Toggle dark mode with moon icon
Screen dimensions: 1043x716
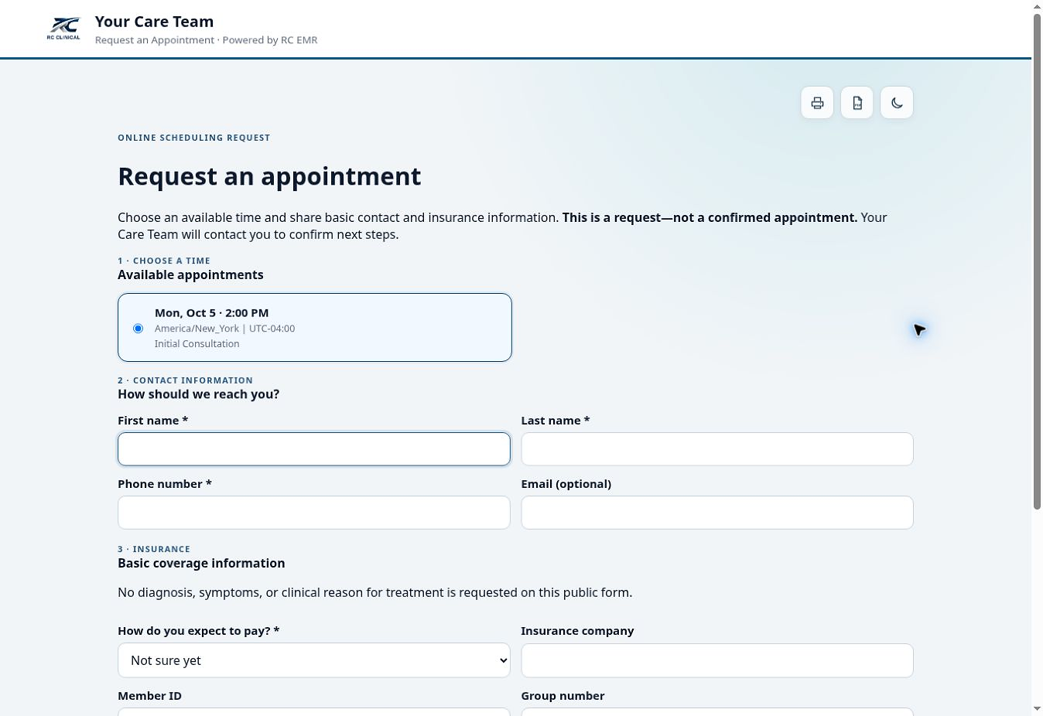click(x=897, y=103)
